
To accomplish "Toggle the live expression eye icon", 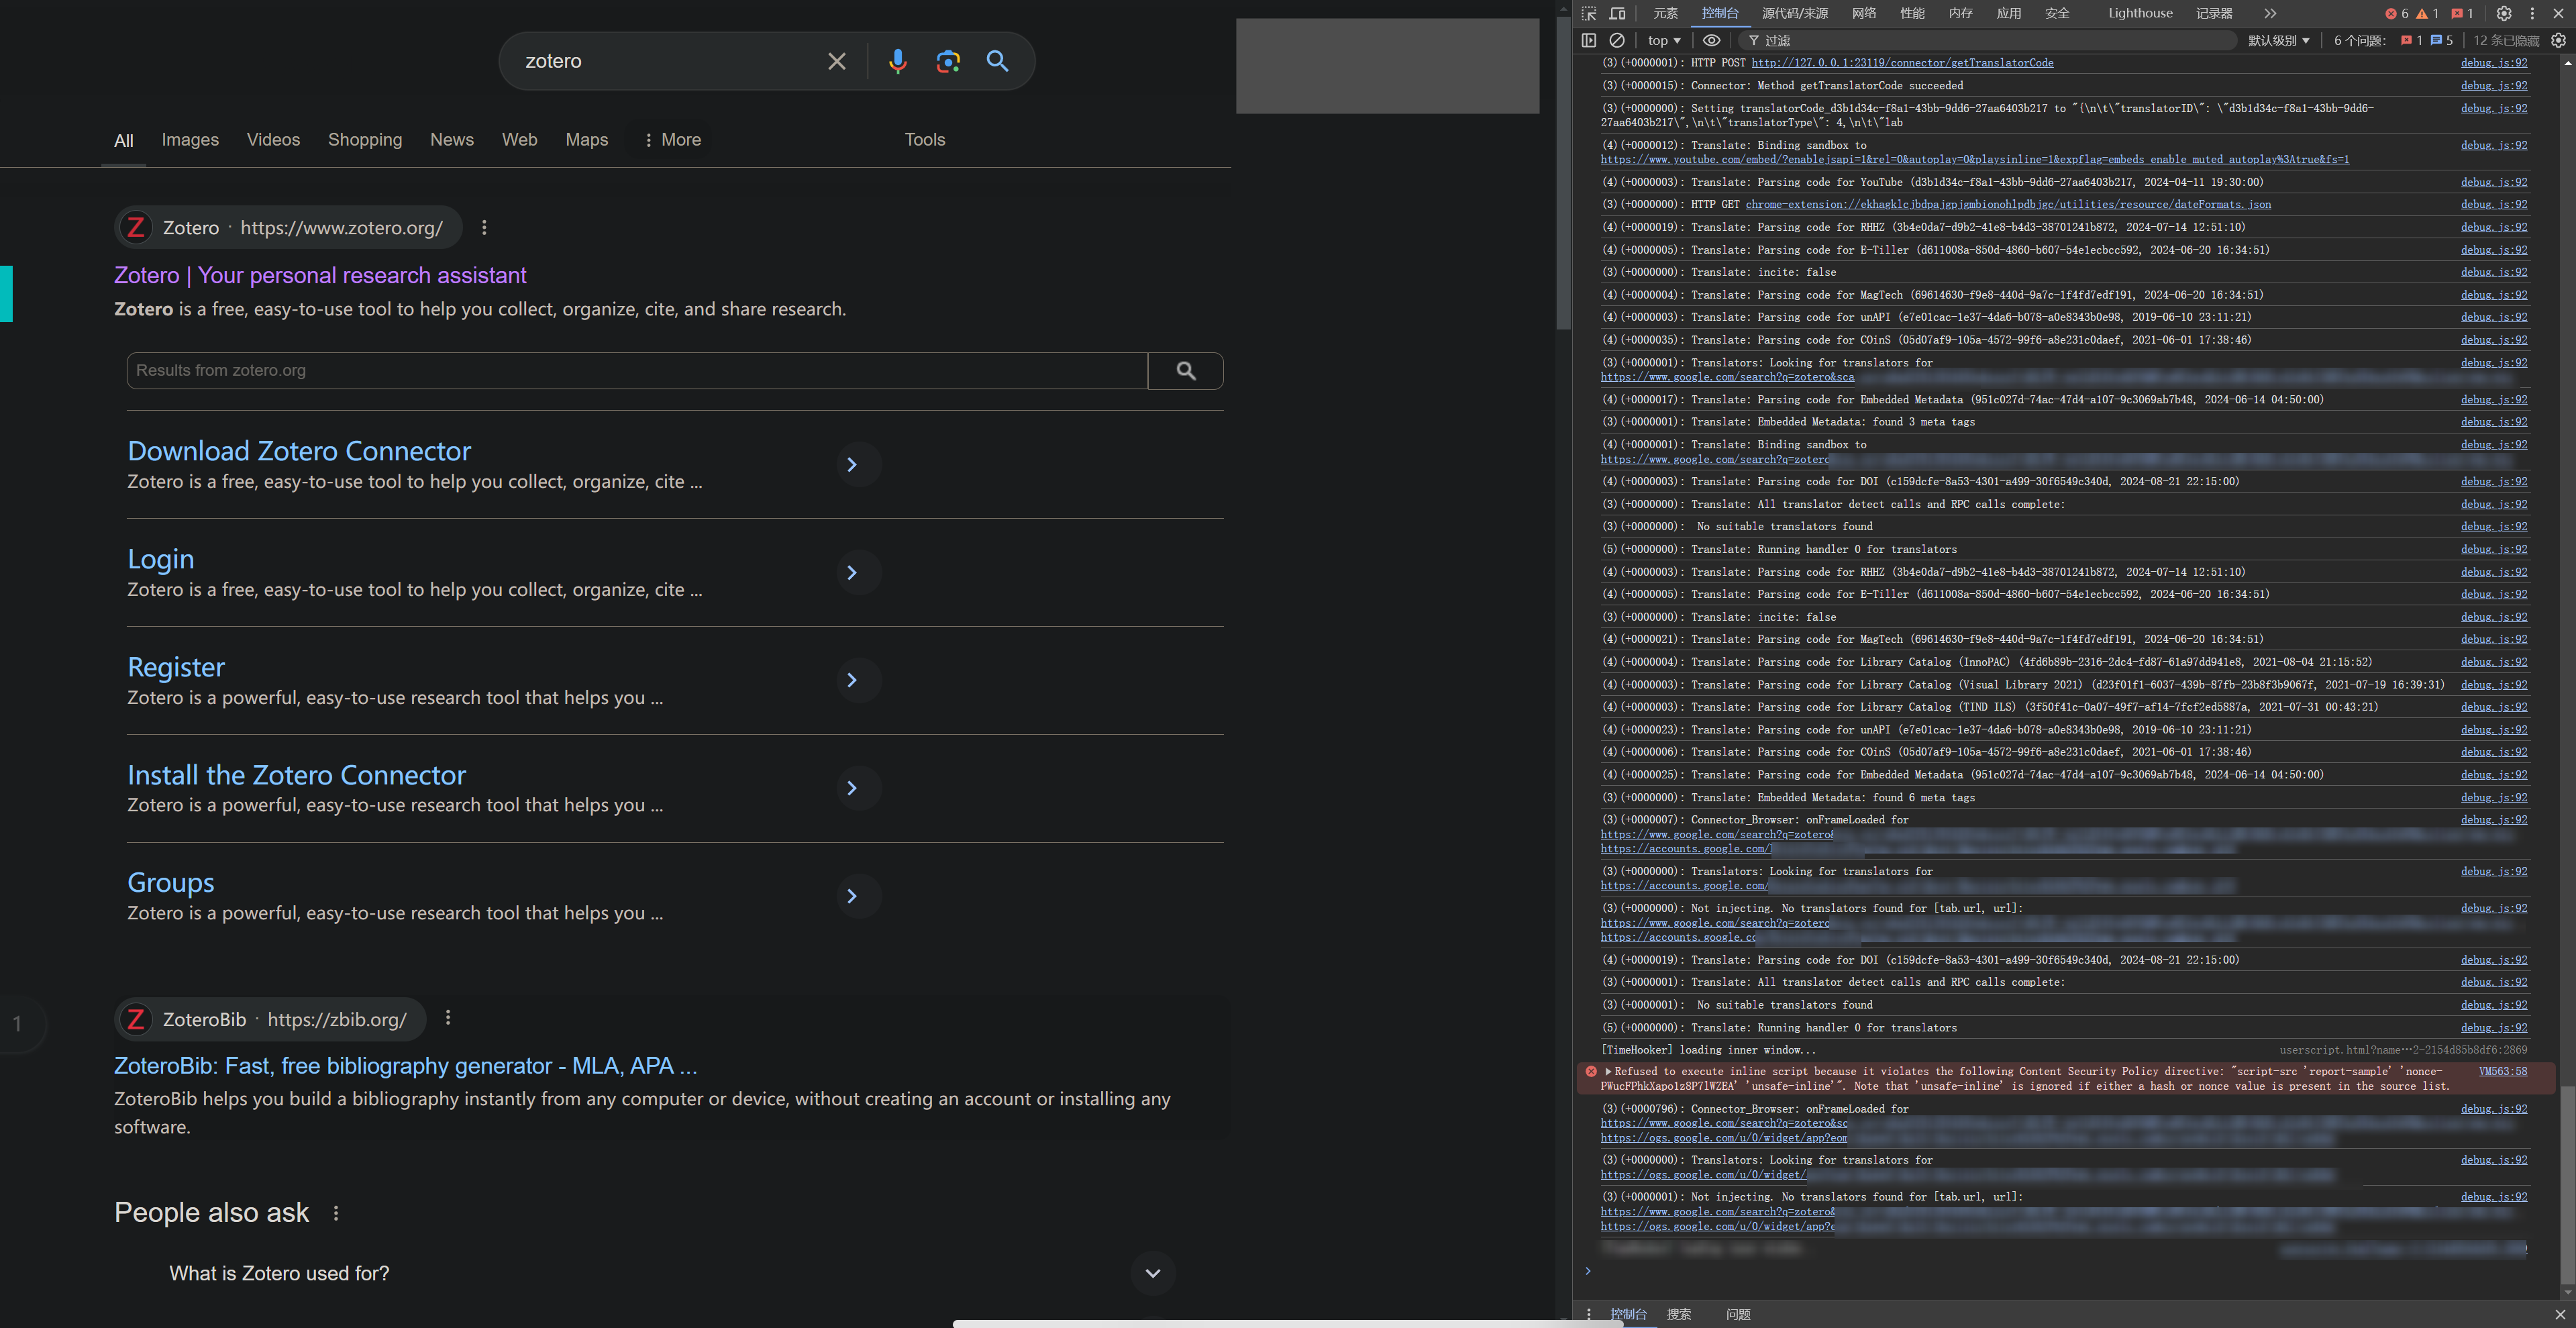I will (1711, 40).
